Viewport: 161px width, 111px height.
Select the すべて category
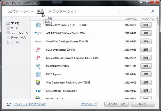tap(15, 23)
